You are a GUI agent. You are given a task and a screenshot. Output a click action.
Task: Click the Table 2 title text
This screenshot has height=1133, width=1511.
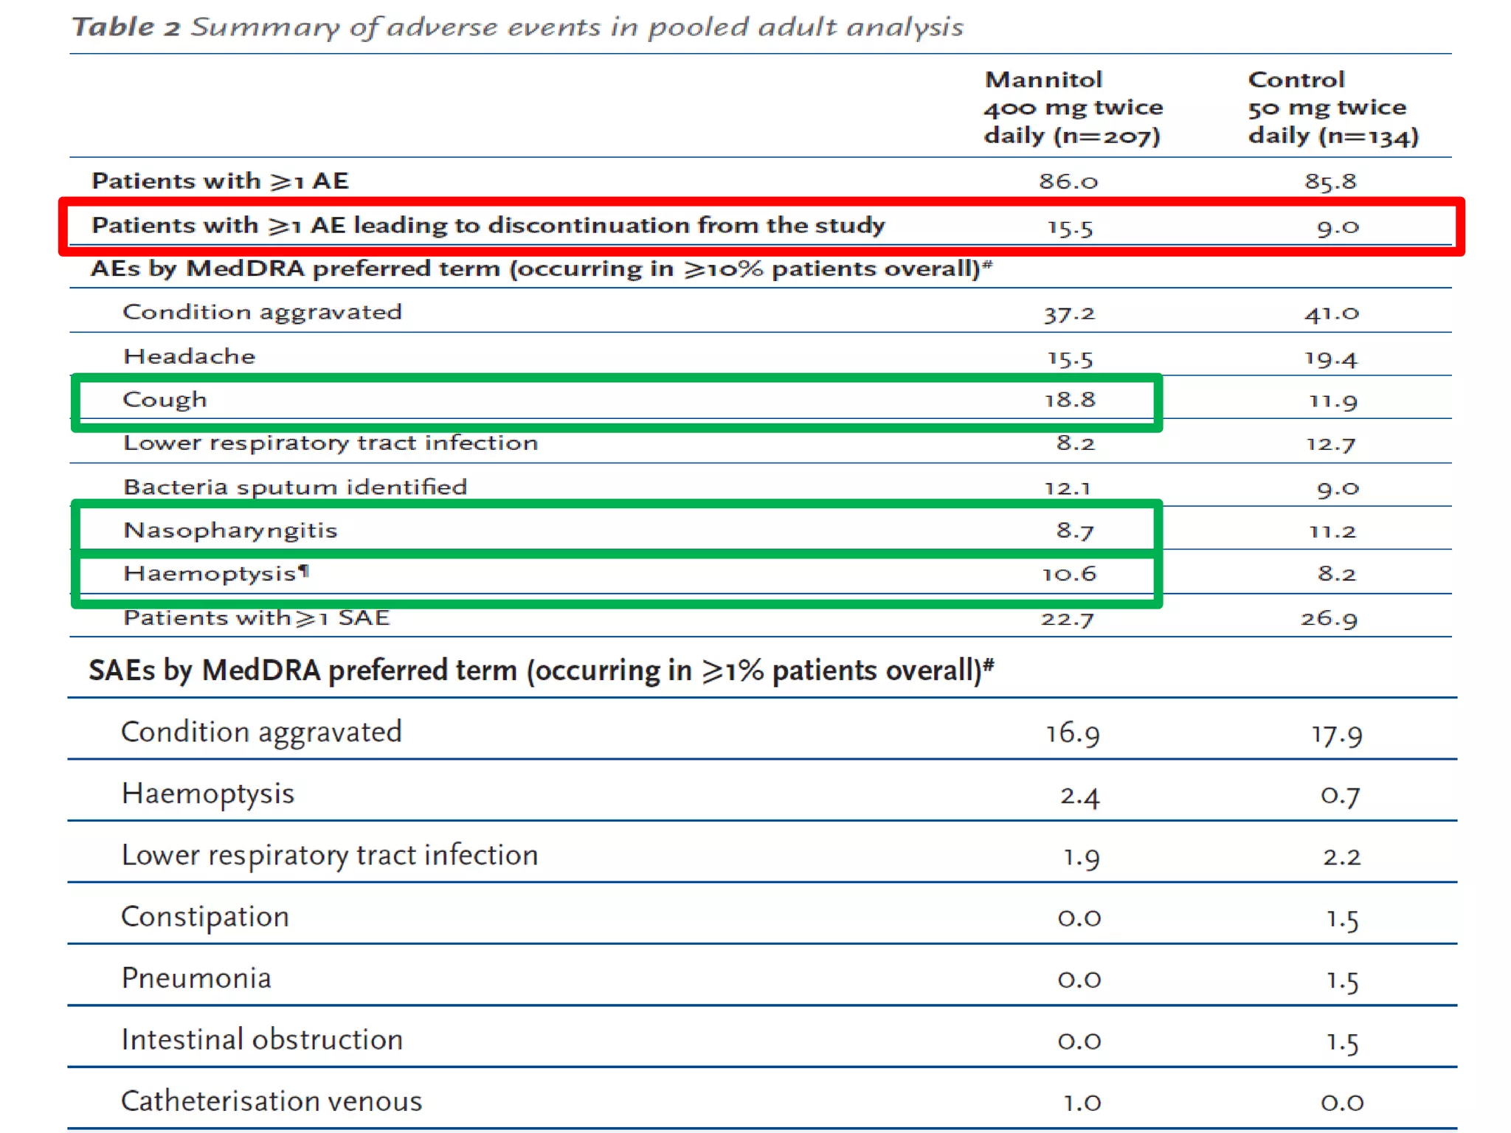[516, 27]
